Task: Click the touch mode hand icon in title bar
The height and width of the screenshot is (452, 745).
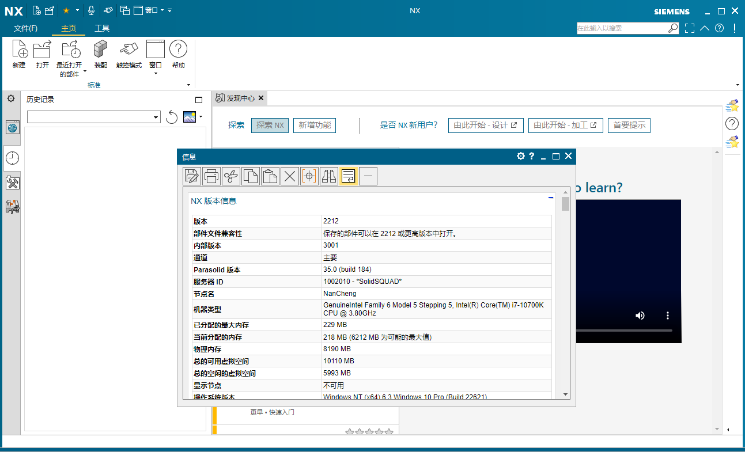Action: coord(108,10)
